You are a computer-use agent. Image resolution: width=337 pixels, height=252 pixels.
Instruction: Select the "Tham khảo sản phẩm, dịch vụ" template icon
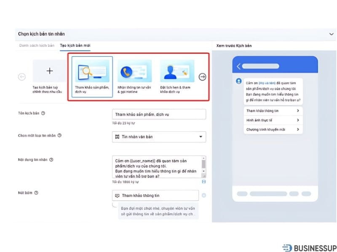click(92, 71)
